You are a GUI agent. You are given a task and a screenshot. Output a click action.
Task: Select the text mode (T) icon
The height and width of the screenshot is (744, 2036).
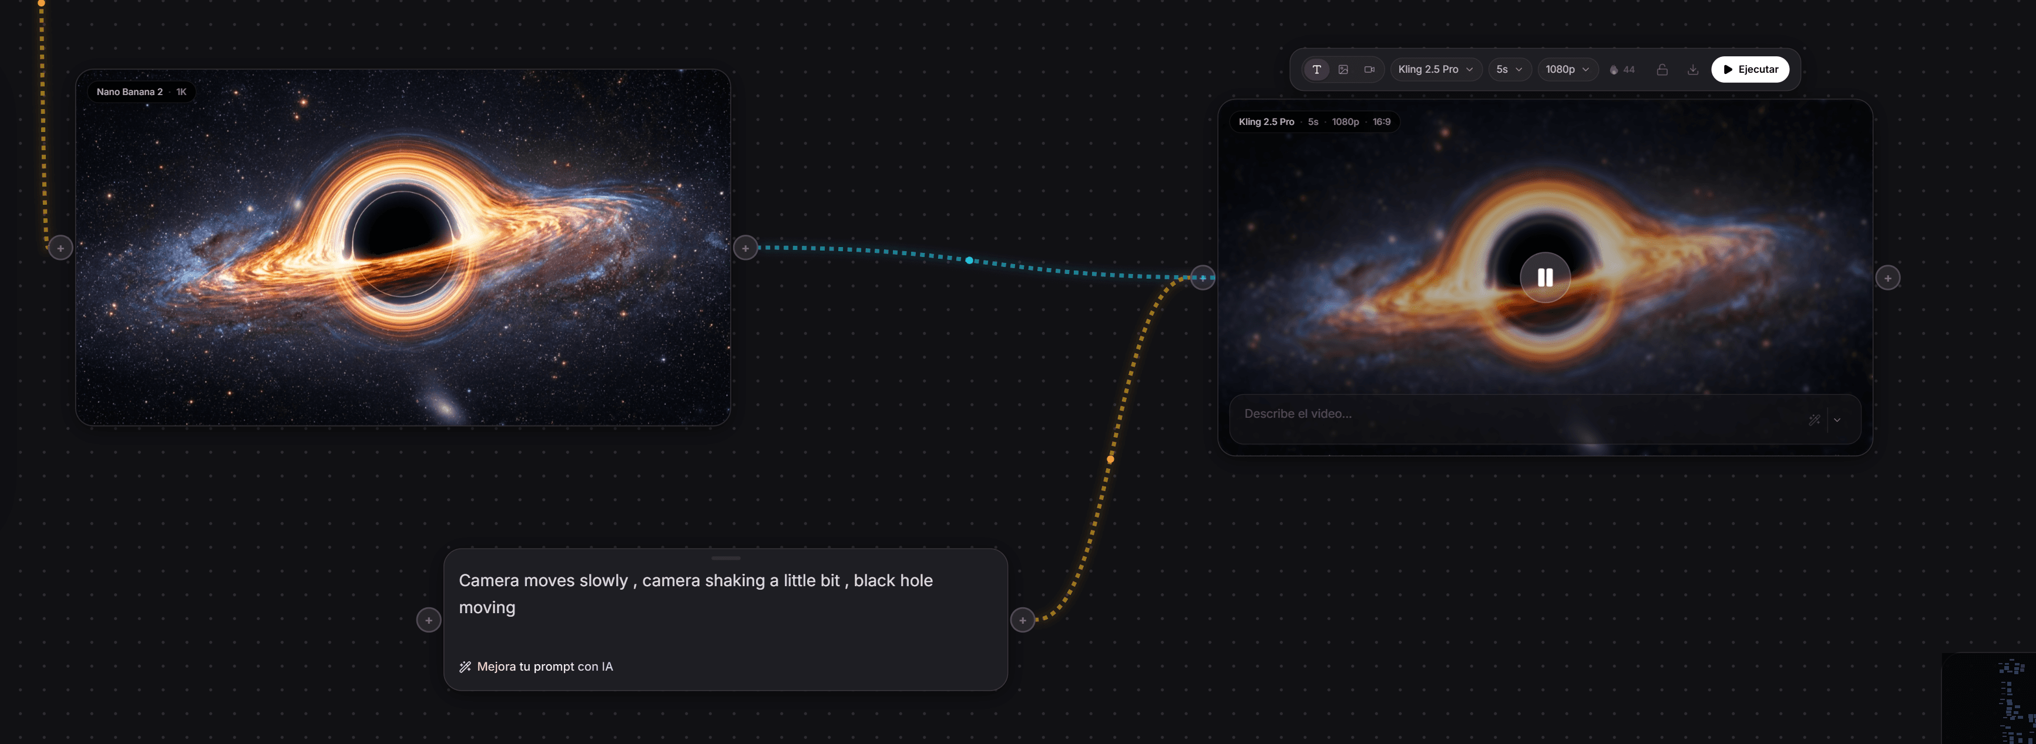coord(1316,69)
